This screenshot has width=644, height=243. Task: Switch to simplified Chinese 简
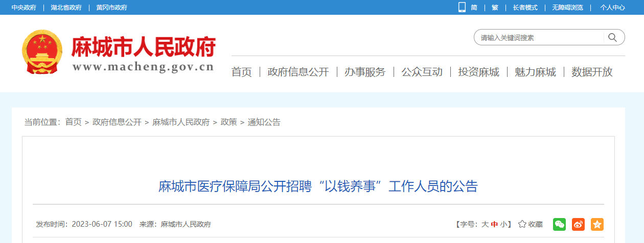click(474, 8)
